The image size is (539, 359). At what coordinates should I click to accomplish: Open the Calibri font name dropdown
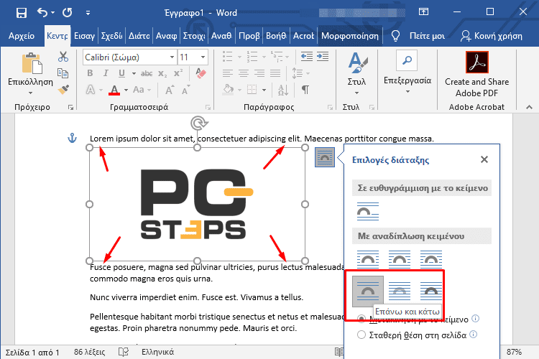point(172,57)
